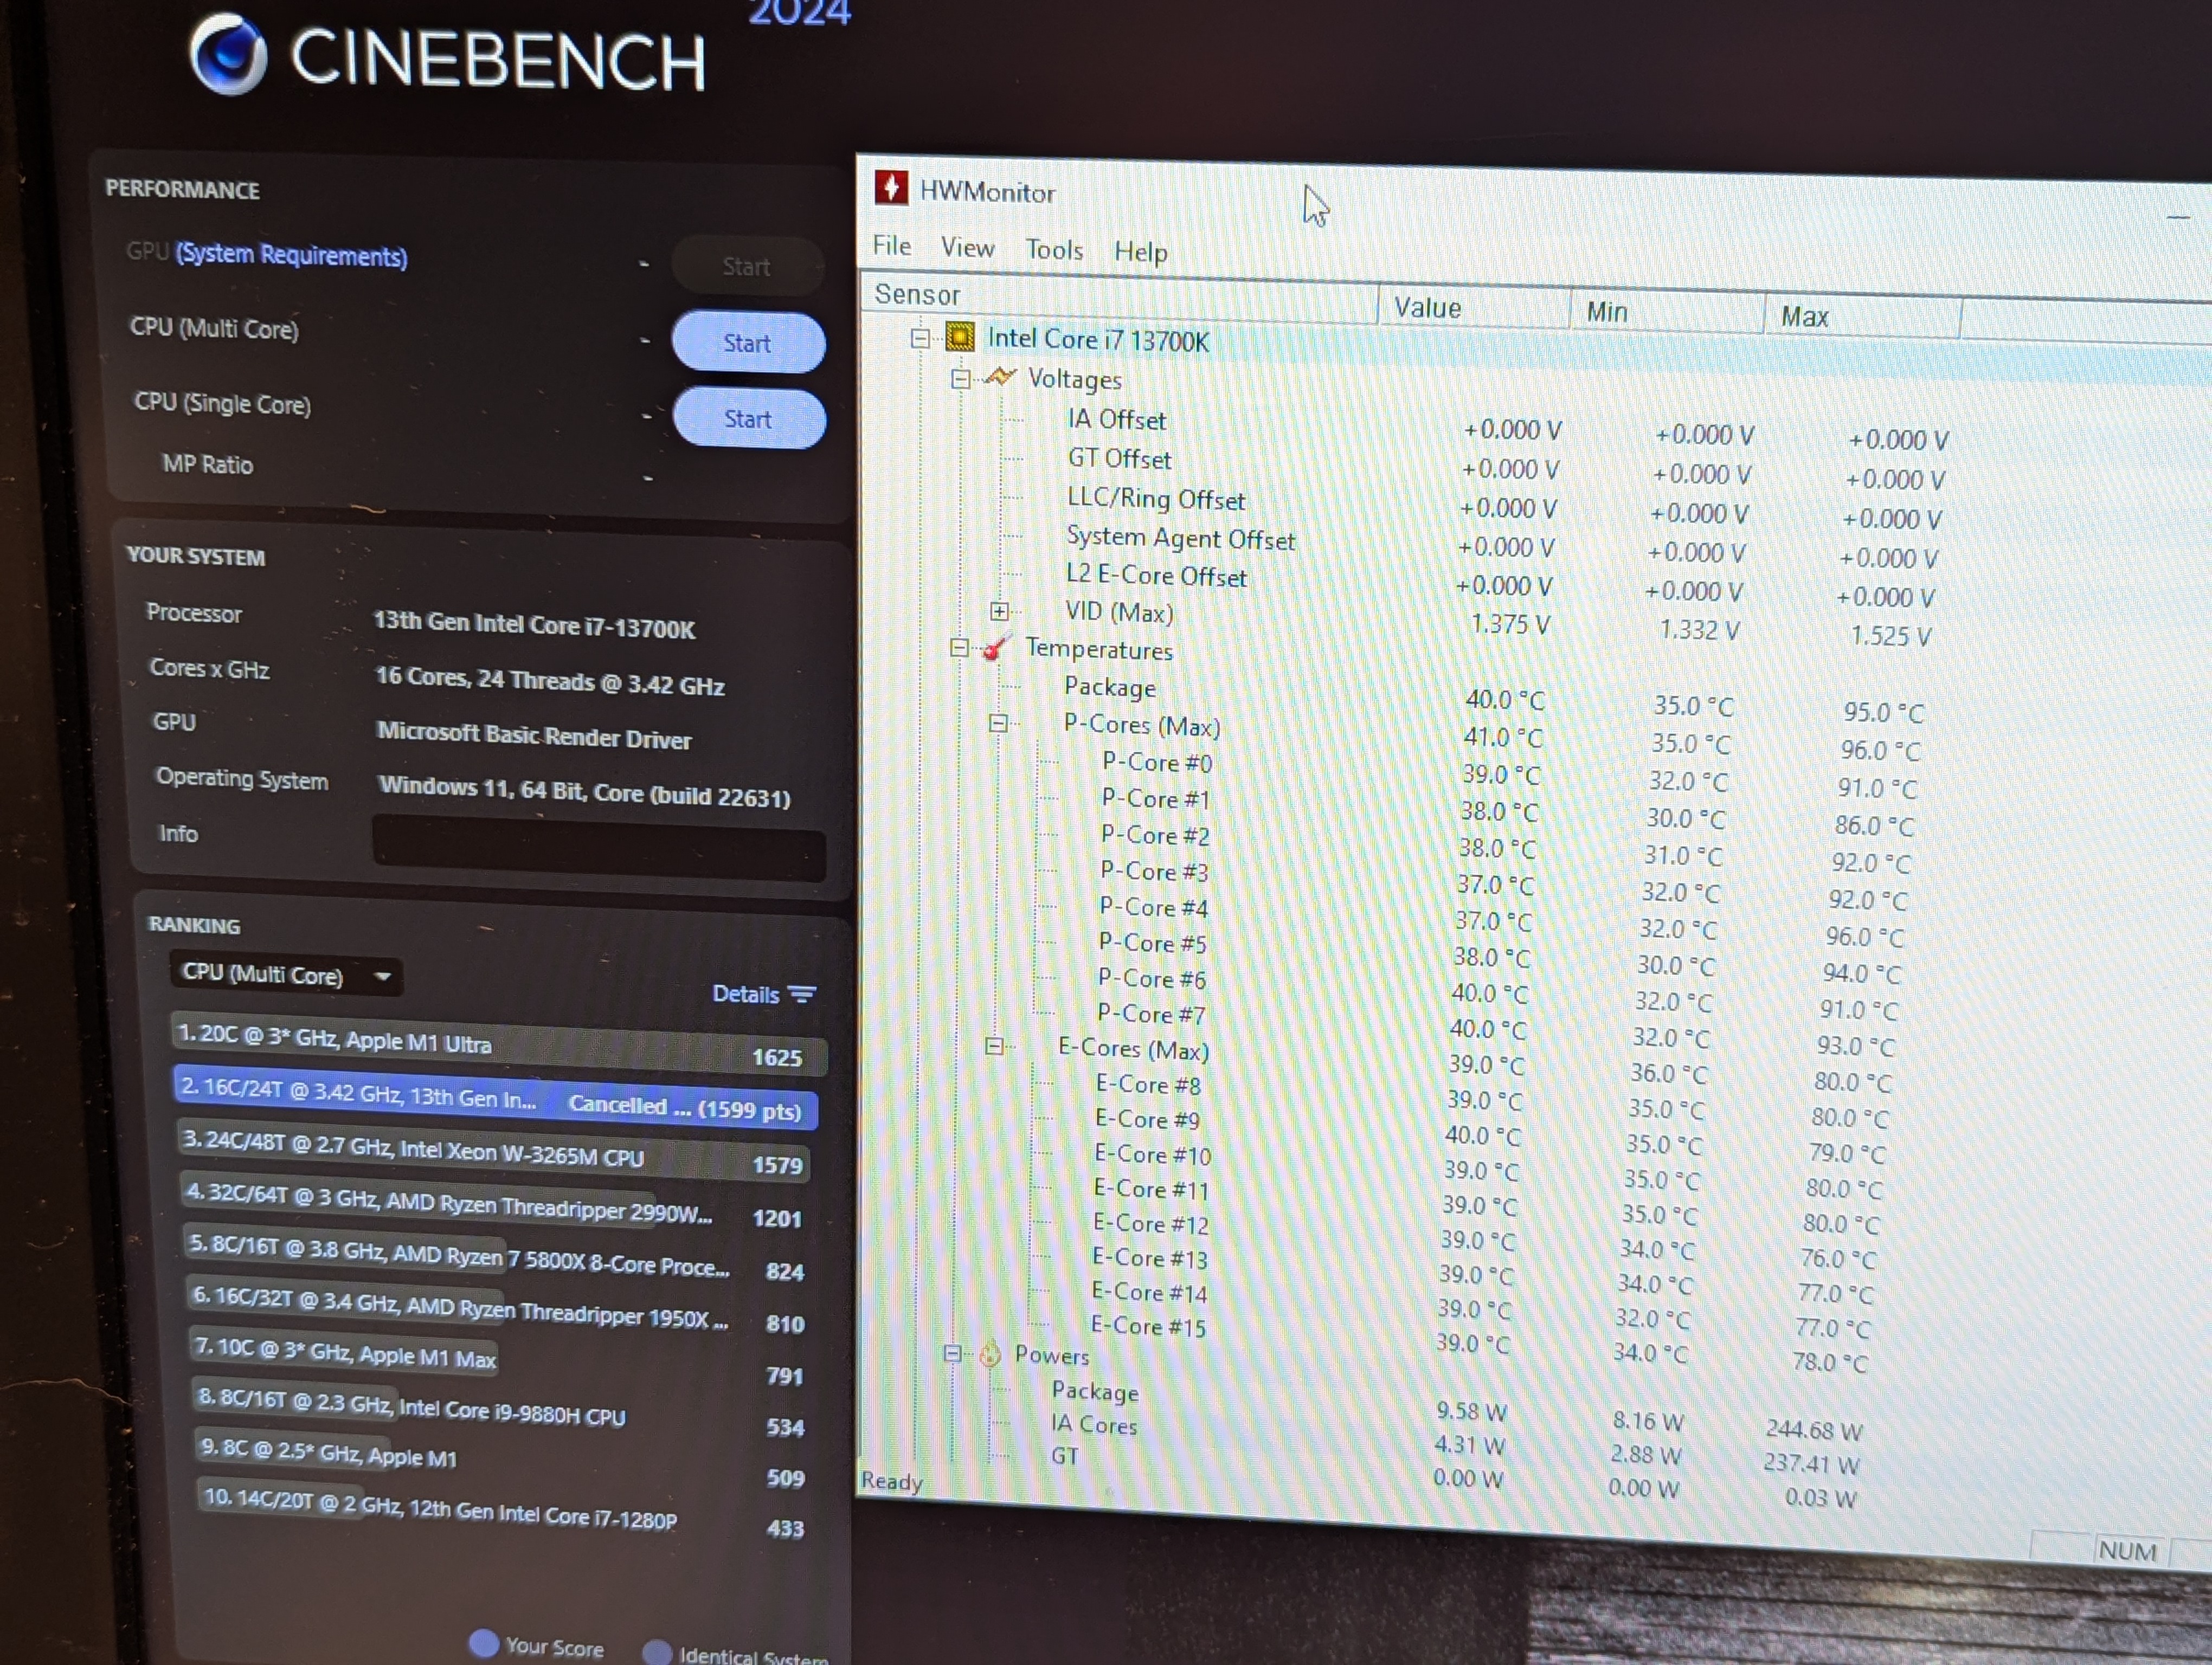The image size is (2212, 1665).
Task: Open the Tools menu in HWMonitor
Action: pos(1054,250)
